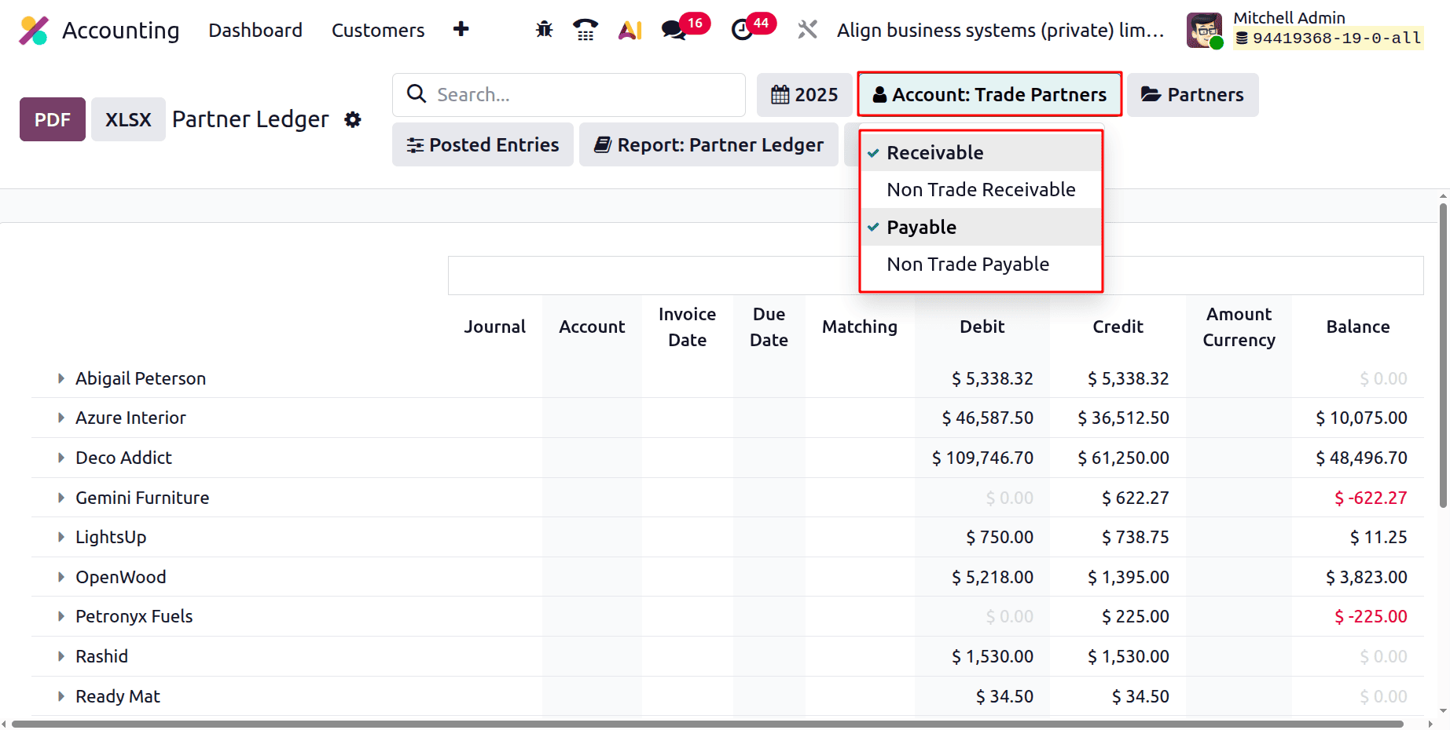Open Partner Ledger gear settings icon

point(353,119)
